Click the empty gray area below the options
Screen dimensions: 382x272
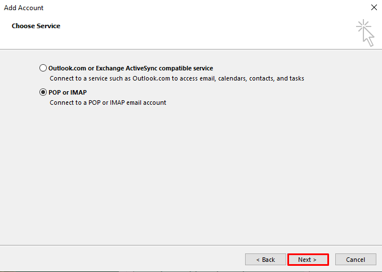(x=192, y=175)
